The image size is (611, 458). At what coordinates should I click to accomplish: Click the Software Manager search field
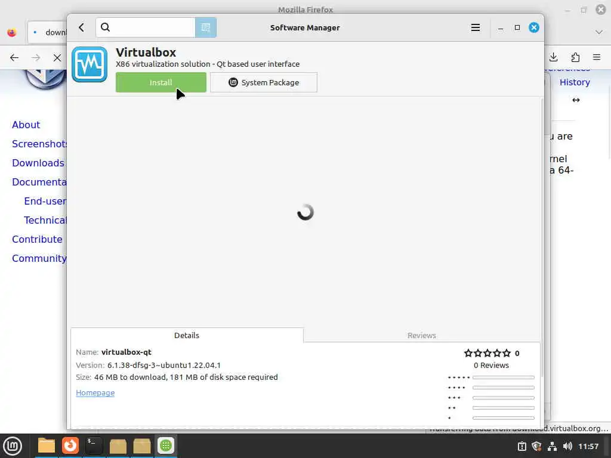pos(146,27)
